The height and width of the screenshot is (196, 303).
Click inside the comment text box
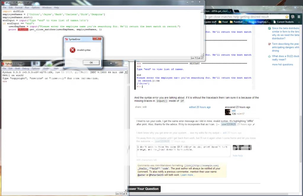click(x=183, y=150)
